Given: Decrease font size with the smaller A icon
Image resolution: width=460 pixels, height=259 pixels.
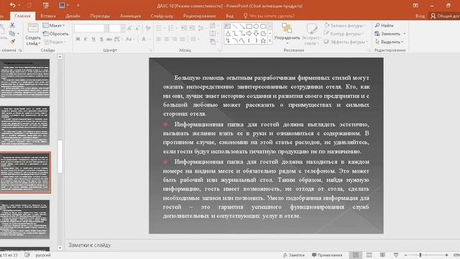Looking at the screenshot, I should click(x=137, y=28).
